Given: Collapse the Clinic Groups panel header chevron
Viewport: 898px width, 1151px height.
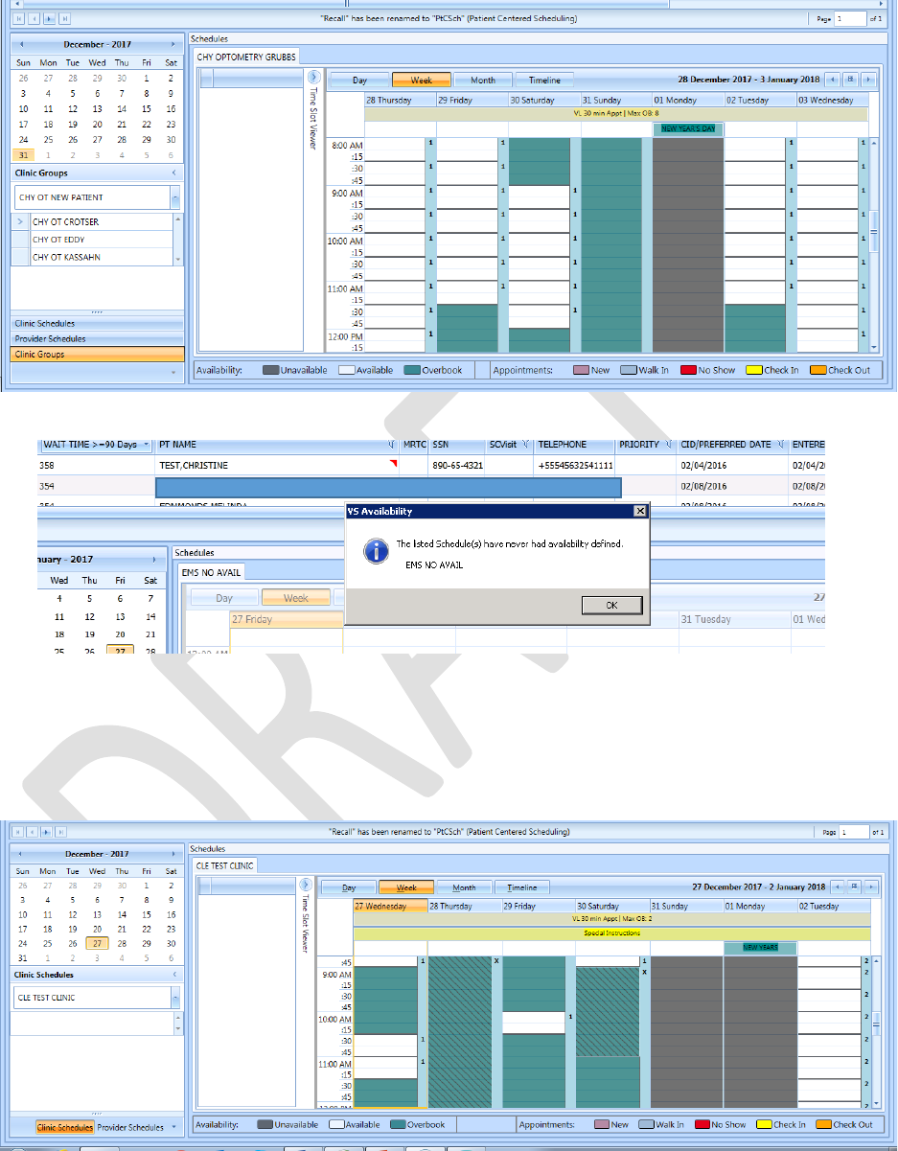Looking at the screenshot, I should (173, 173).
